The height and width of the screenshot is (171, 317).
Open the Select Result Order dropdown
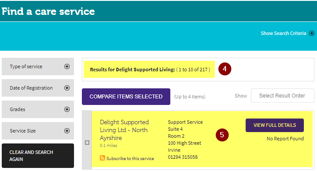(x=282, y=95)
